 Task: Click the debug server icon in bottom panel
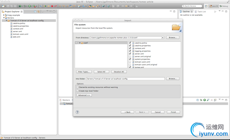pyautogui.click(x=201, y=100)
